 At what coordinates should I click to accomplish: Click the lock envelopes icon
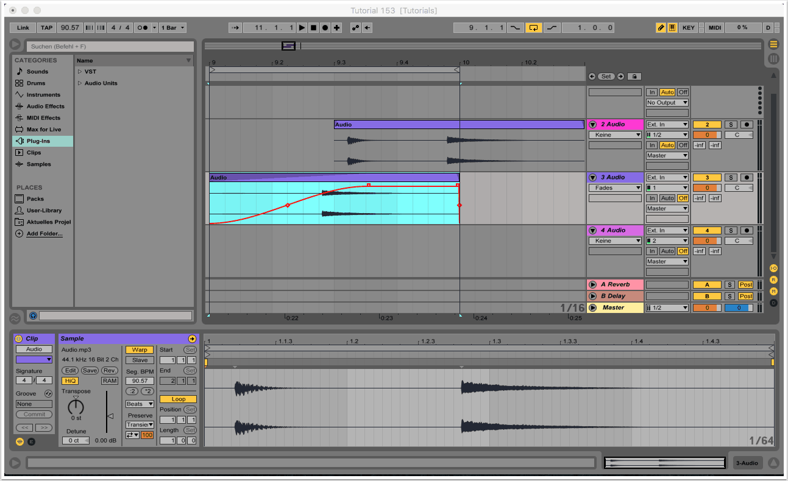634,77
